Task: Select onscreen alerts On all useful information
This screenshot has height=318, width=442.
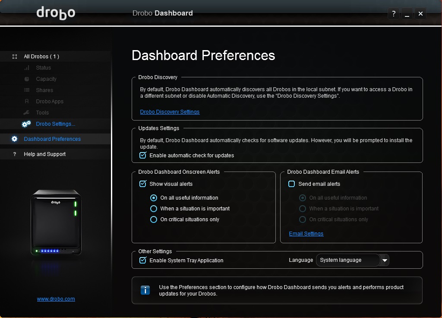Action: click(154, 198)
